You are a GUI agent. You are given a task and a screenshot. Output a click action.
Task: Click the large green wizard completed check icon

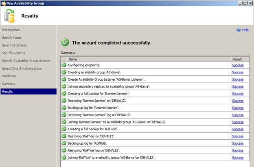coord(65,42)
